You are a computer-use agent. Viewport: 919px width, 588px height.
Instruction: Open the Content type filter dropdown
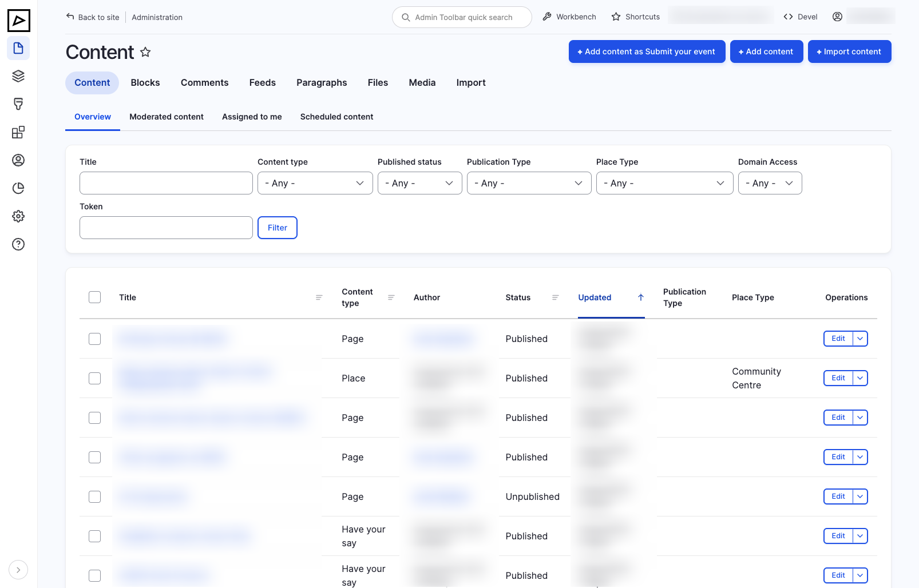coord(315,183)
